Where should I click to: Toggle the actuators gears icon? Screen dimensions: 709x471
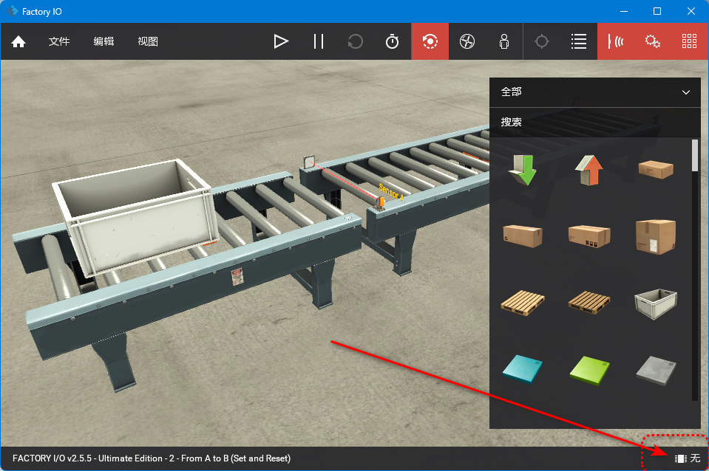pos(652,41)
